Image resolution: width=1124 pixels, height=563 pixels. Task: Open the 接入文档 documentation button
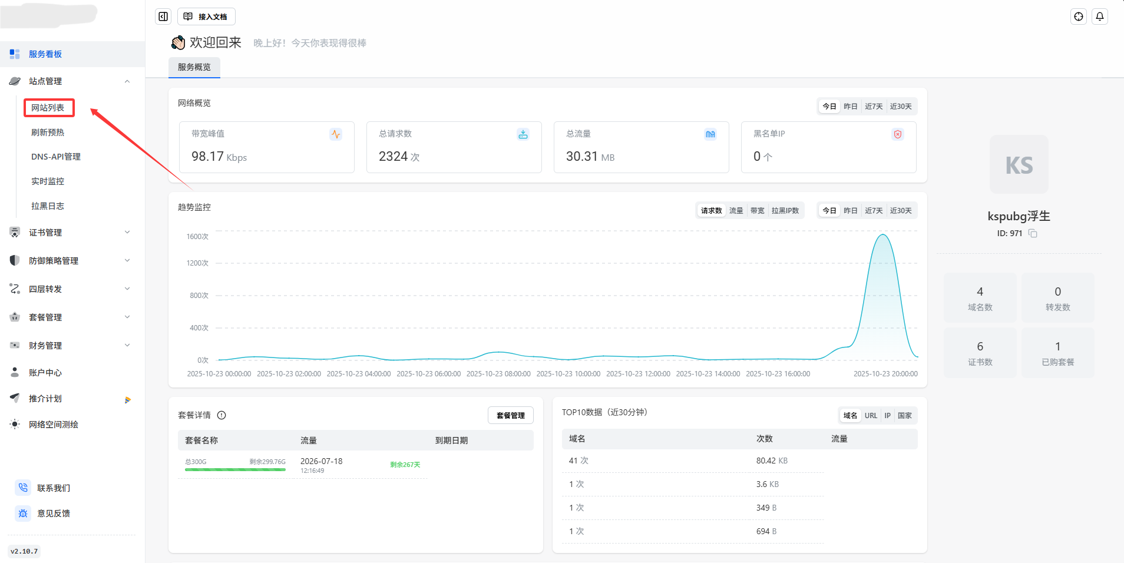coord(206,16)
